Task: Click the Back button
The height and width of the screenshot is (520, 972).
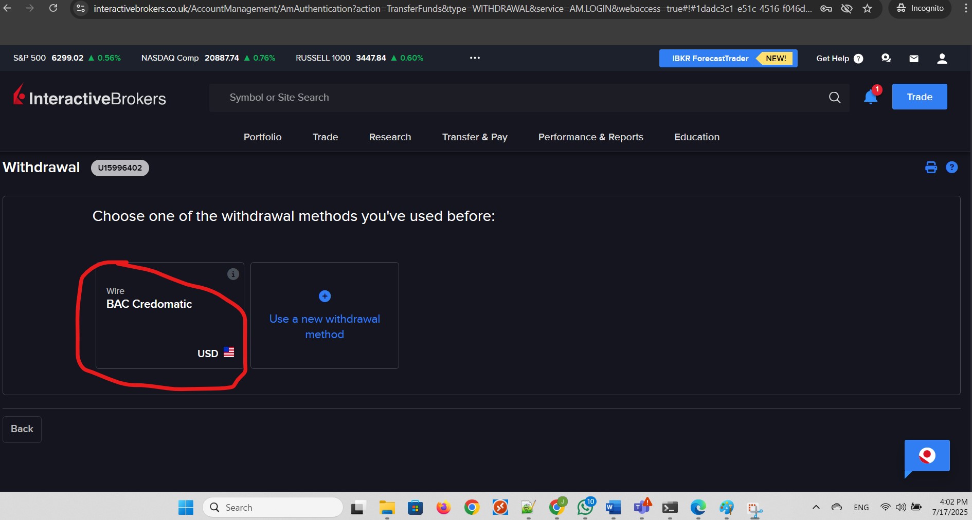Action: [22, 429]
